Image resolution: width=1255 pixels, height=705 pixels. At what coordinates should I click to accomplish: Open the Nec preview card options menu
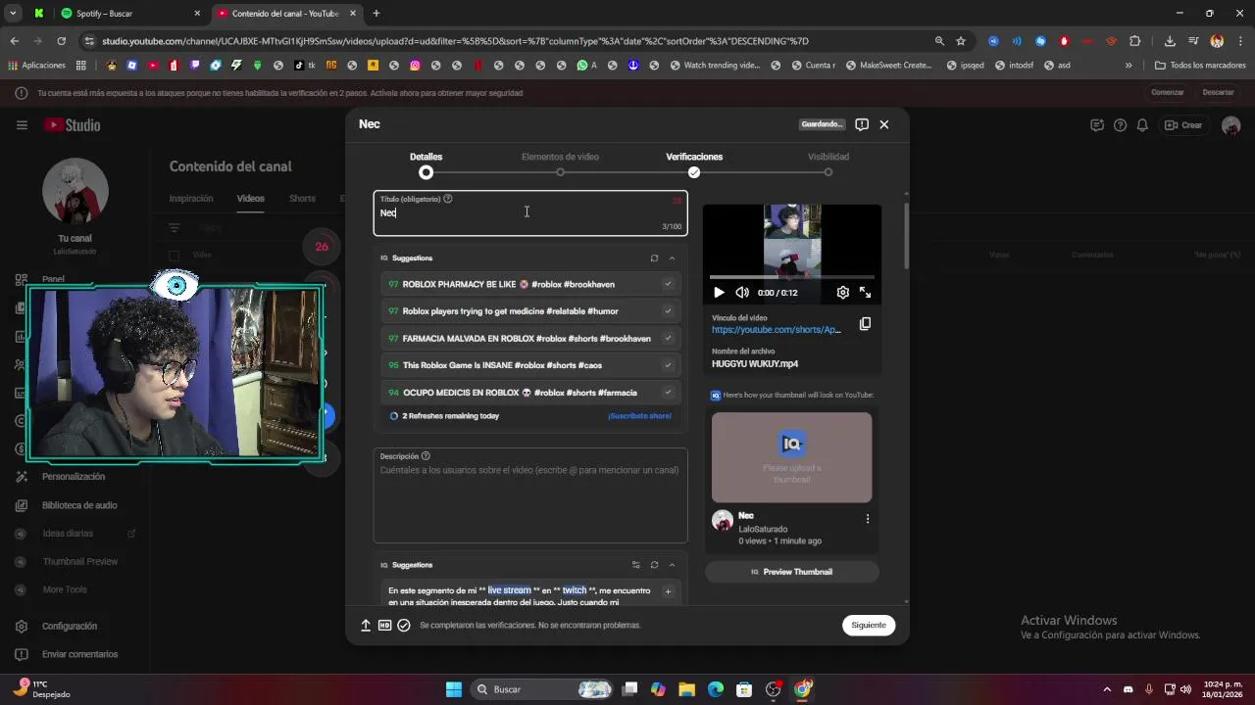(867, 519)
